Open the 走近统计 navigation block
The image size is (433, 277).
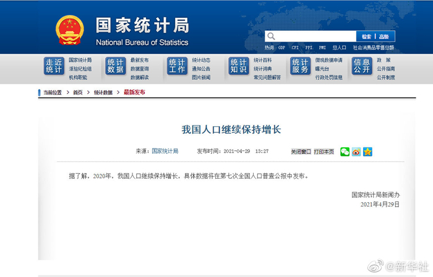coord(54,66)
